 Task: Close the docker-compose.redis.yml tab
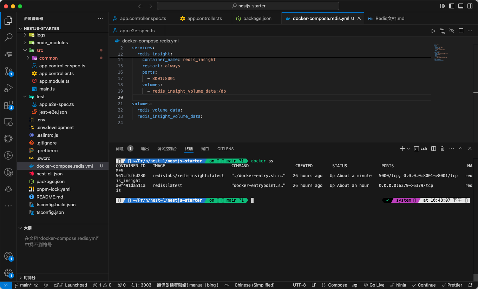(359, 18)
